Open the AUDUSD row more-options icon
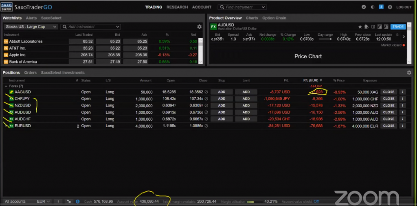417x206 pixels. coord(402,112)
